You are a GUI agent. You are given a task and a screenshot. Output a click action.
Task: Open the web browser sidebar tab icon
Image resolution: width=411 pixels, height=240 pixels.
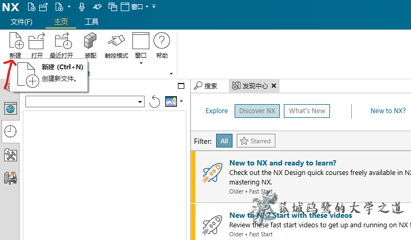click(x=11, y=108)
